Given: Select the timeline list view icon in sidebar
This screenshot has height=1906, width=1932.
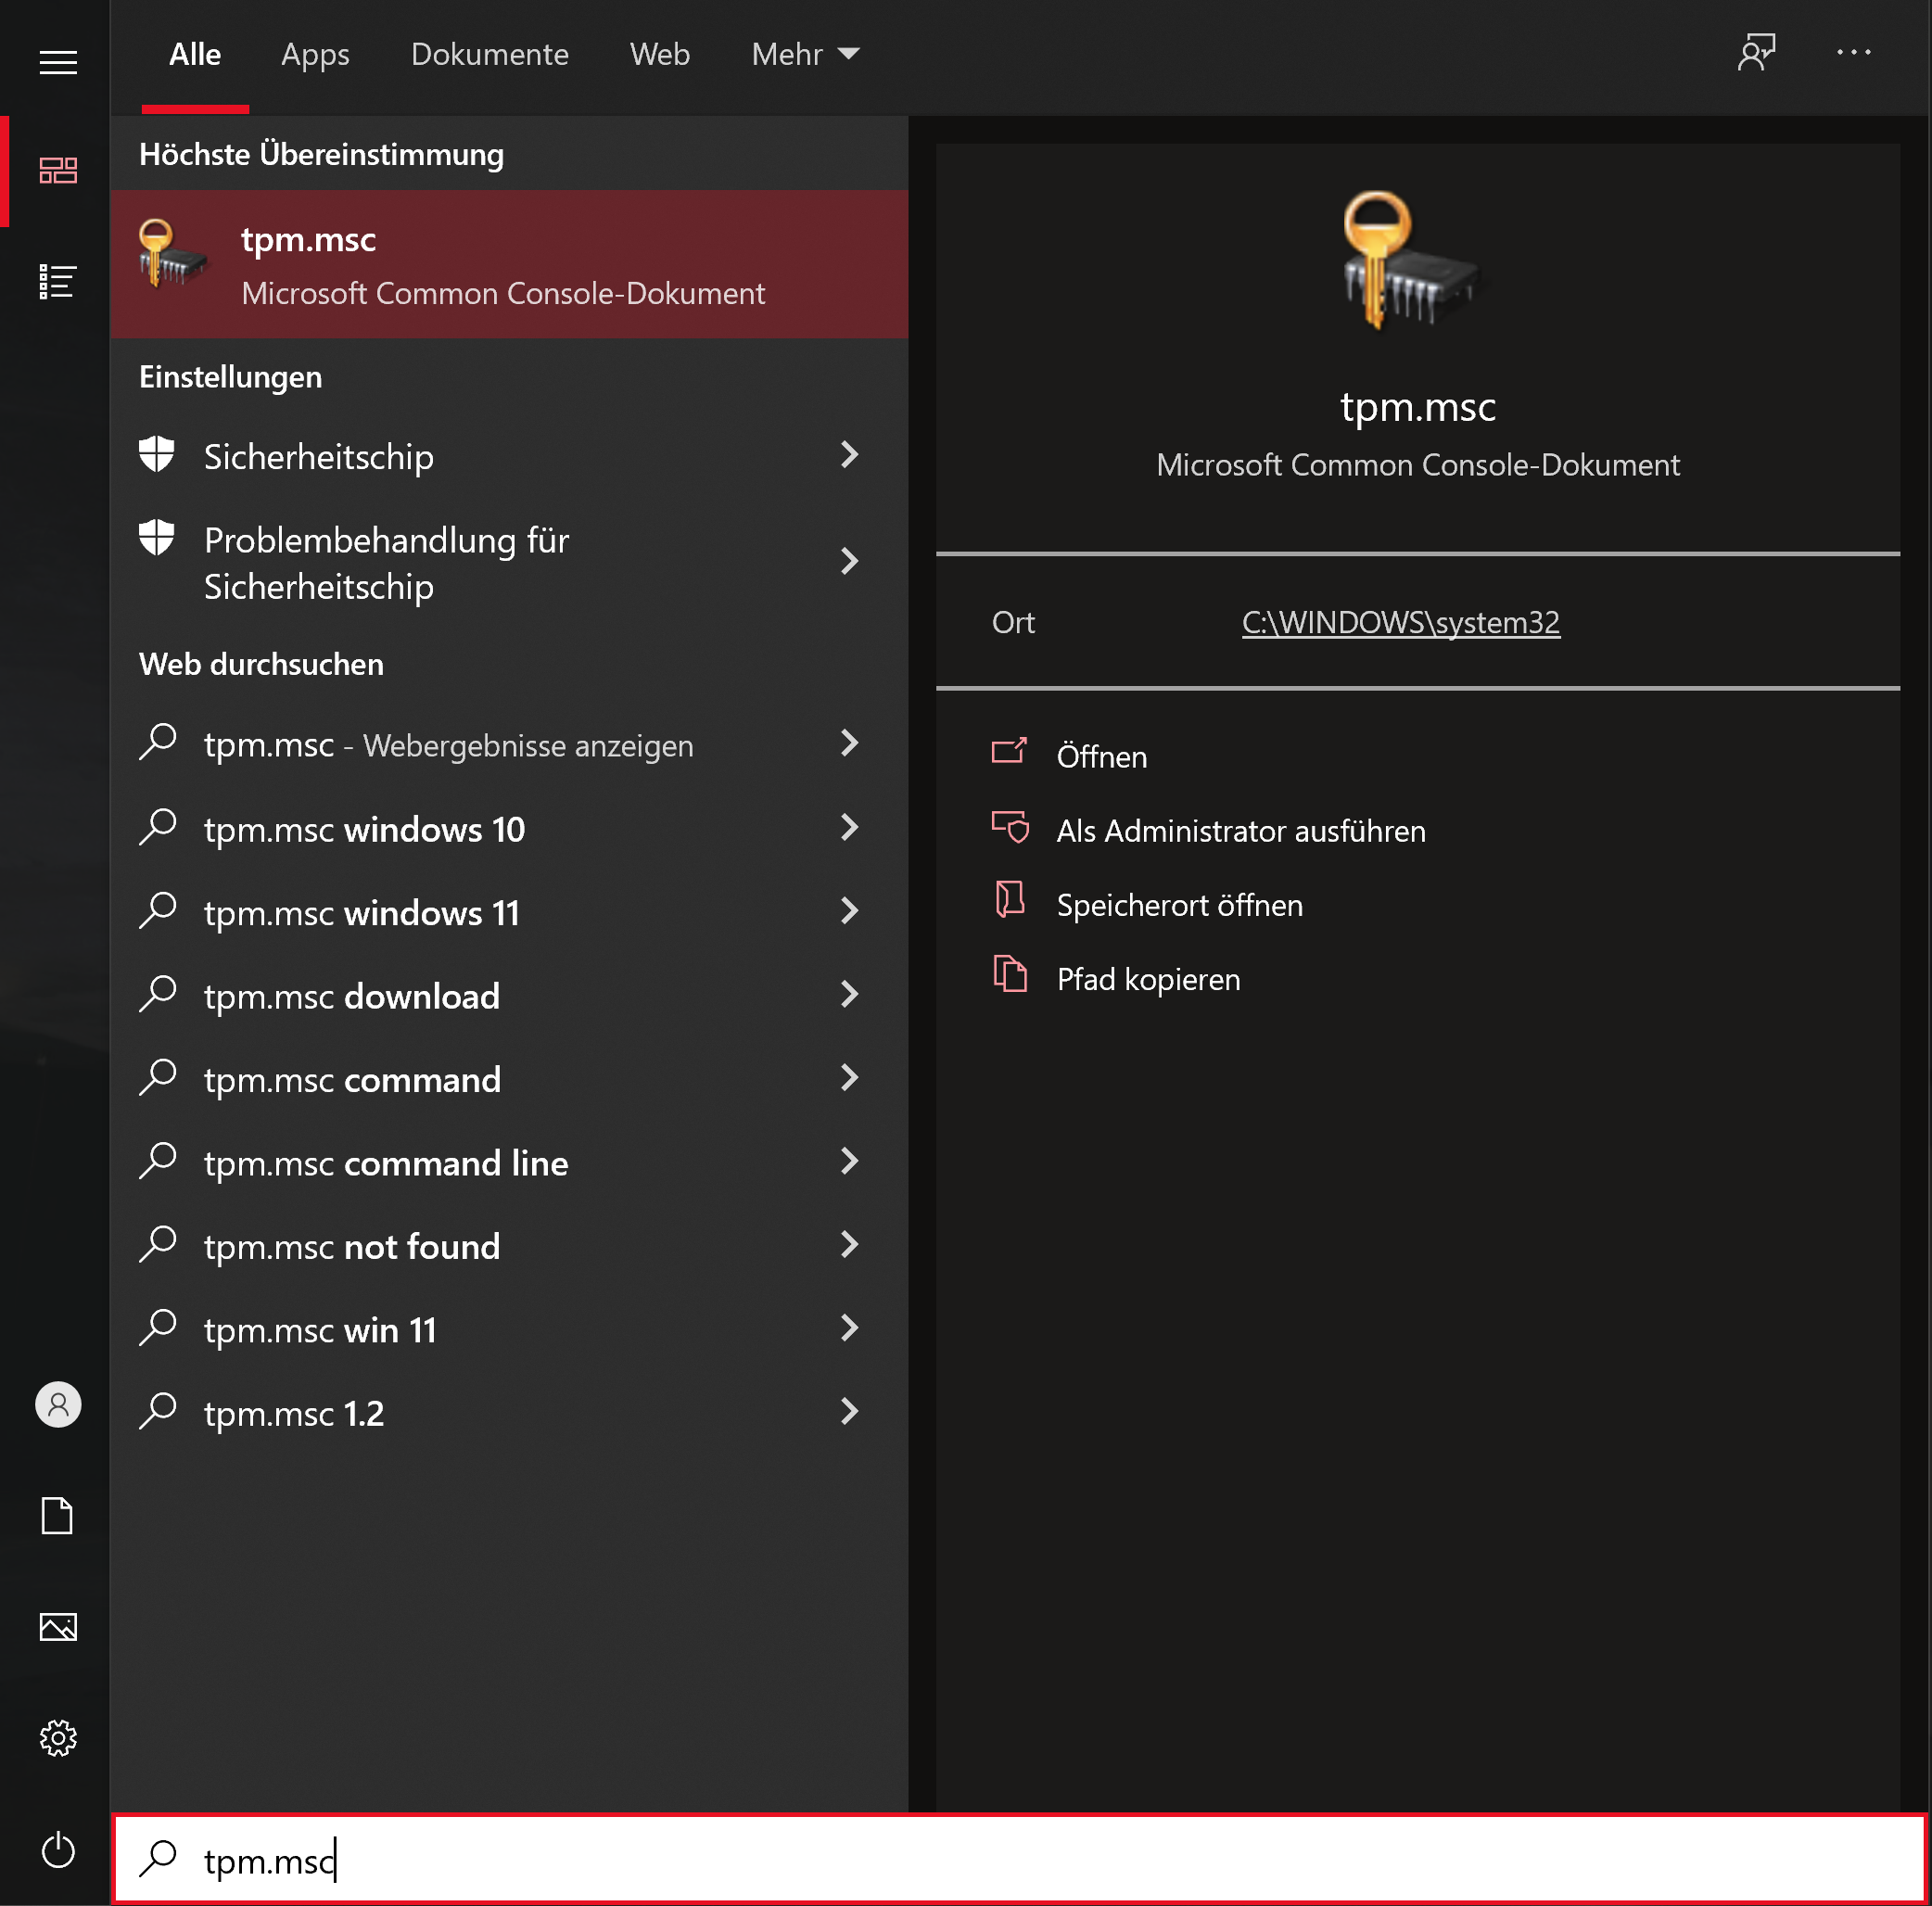Looking at the screenshot, I should [58, 282].
